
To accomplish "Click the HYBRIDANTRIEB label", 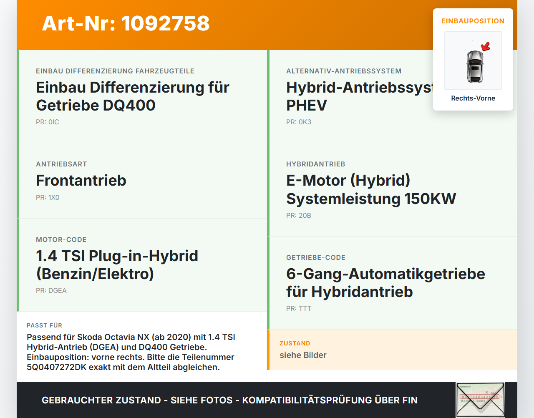I will (x=316, y=164).
